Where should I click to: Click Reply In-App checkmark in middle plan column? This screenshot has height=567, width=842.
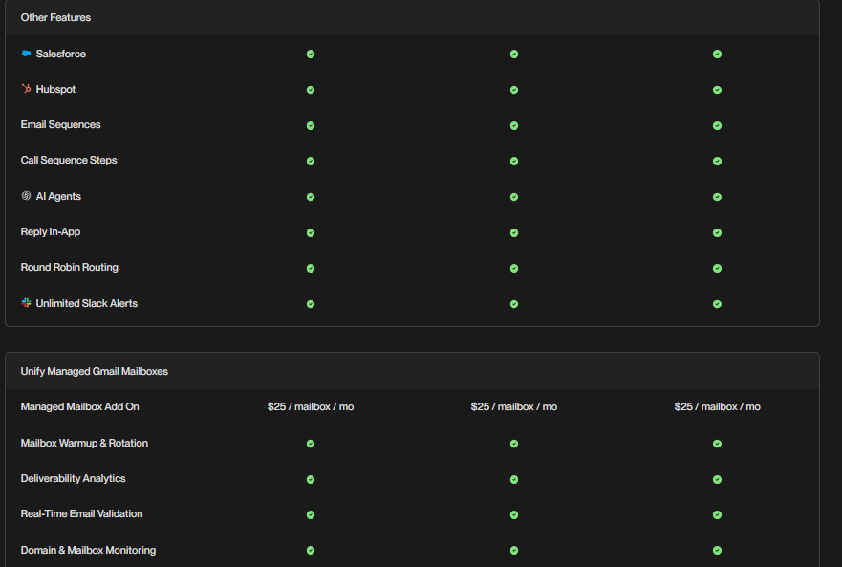pyautogui.click(x=514, y=232)
